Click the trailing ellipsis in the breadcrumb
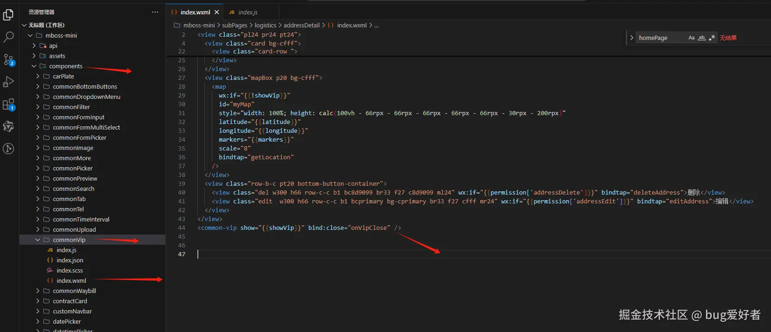The width and height of the screenshot is (771, 332). click(376, 26)
